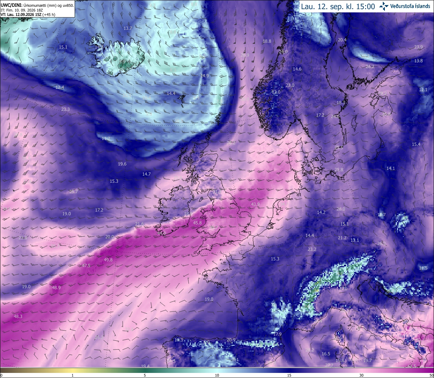The height and width of the screenshot is (378, 434).
Task: Click the 49.8 value label over the Atlantic
Action: pos(108,260)
